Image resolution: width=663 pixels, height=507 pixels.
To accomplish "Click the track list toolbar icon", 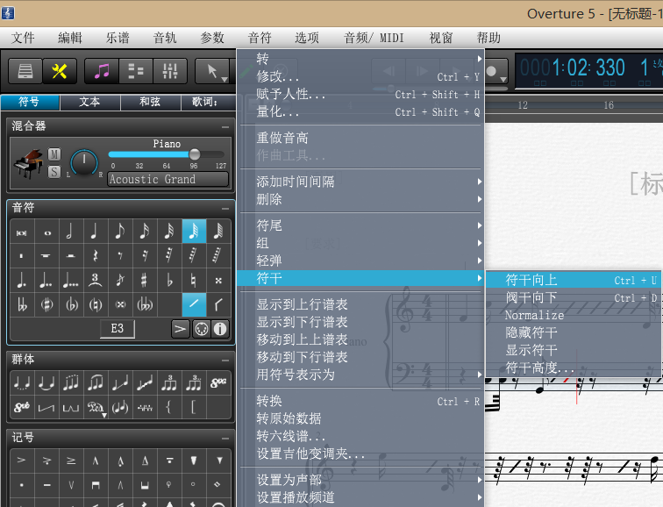I will [136, 71].
